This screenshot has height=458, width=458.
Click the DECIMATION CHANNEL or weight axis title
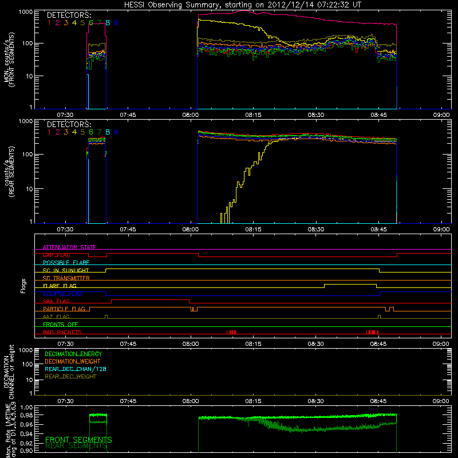point(9,372)
